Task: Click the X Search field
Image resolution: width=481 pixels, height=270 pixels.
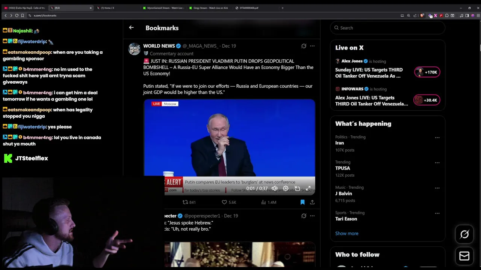Action: 387,28
